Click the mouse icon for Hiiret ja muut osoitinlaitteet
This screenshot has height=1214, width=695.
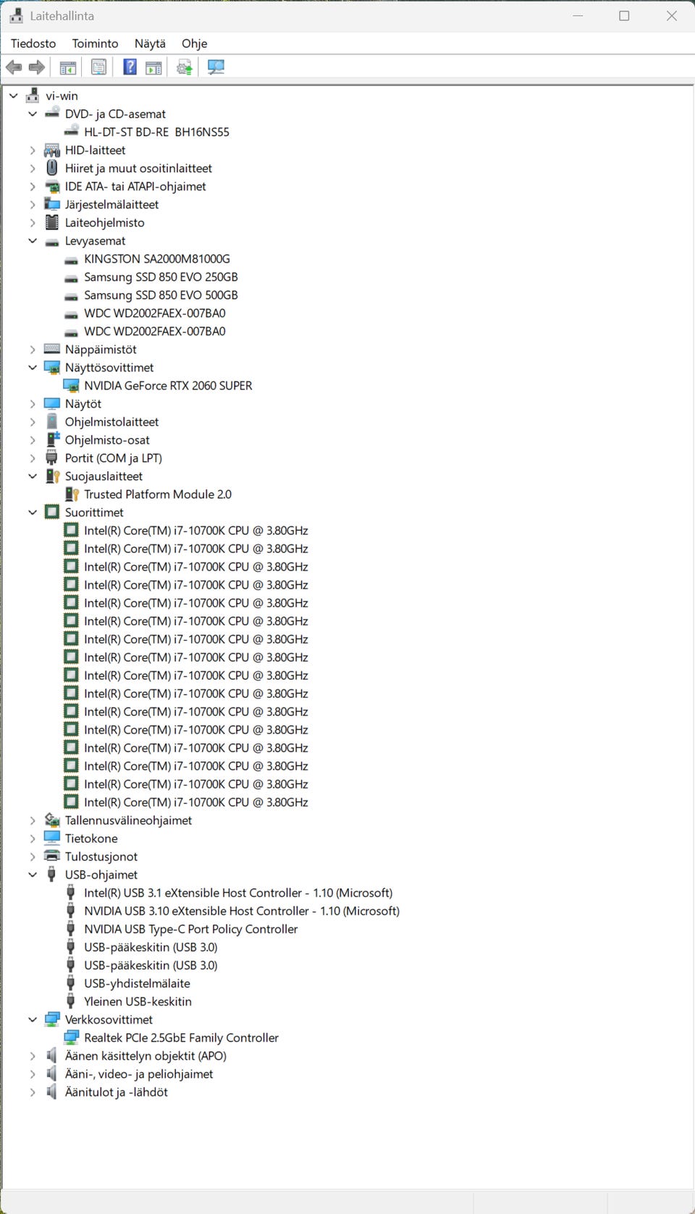[x=52, y=168]
